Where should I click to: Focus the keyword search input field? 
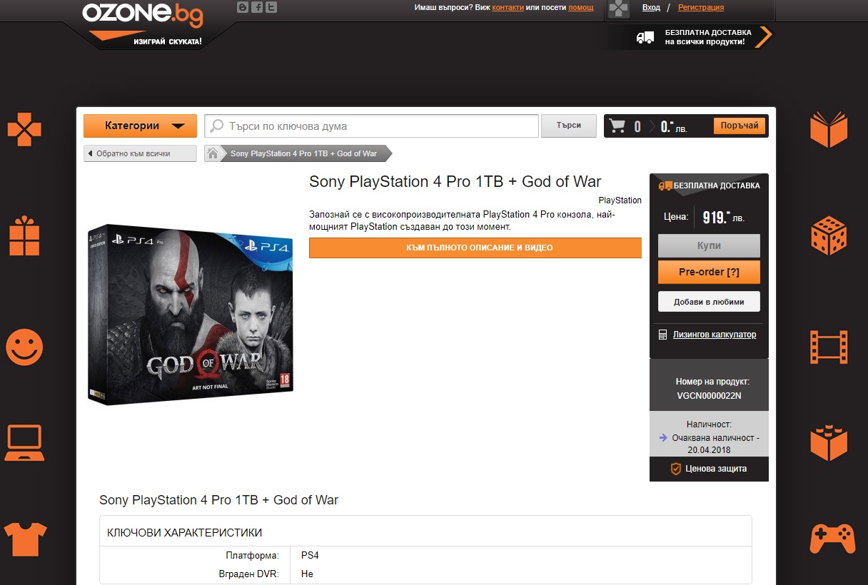point(371,126)
